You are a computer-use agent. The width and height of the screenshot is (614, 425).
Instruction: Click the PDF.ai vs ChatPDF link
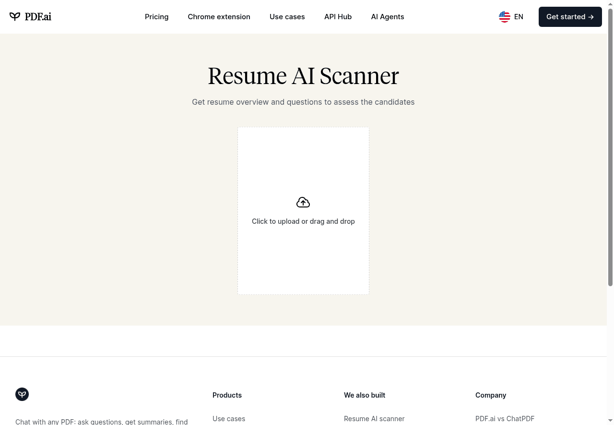coord(505,418)
